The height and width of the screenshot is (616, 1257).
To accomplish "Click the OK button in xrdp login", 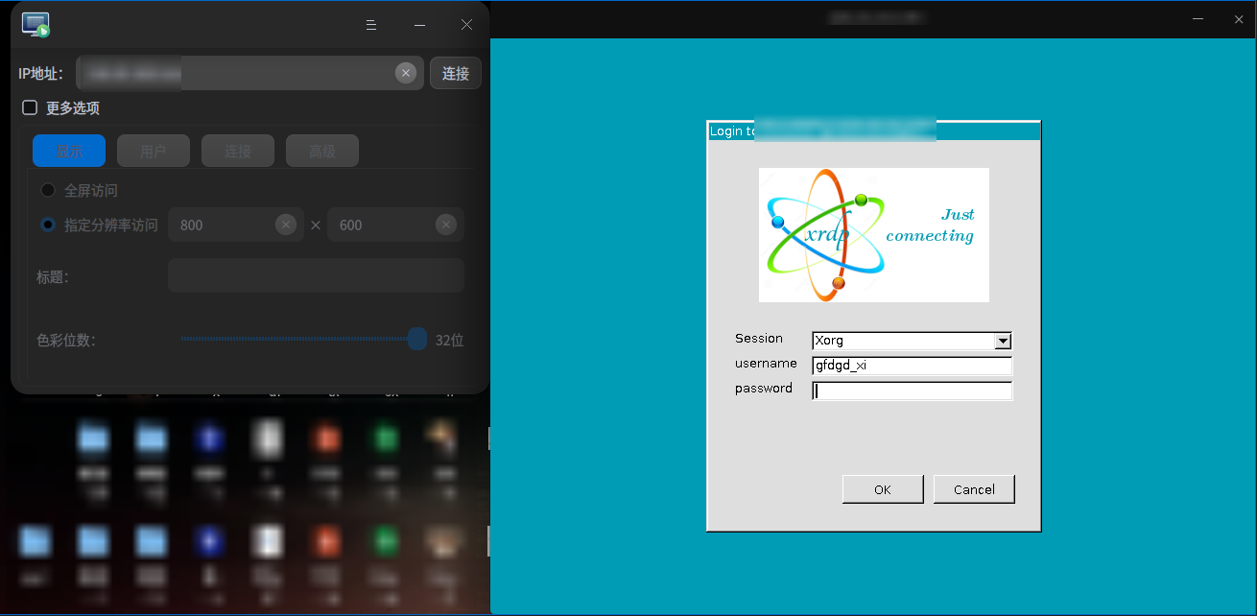I will click(x=883, y=489).
